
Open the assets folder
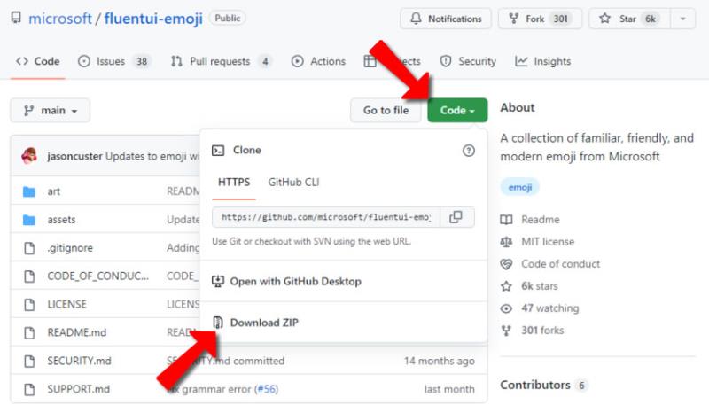point(61,220)
